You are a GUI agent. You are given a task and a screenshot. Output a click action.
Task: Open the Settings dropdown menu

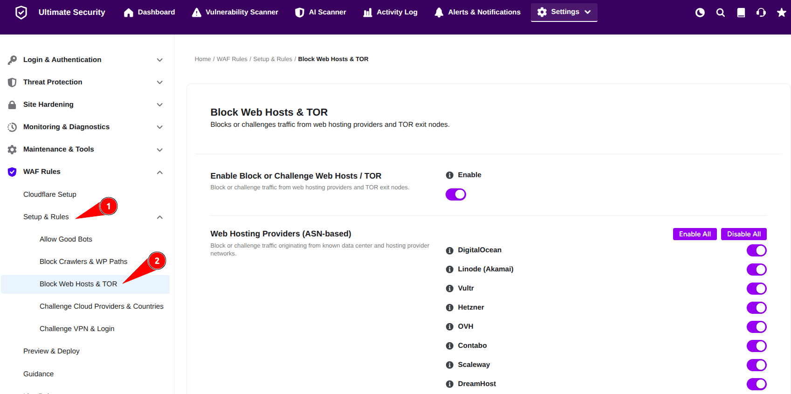click(564, 12)
